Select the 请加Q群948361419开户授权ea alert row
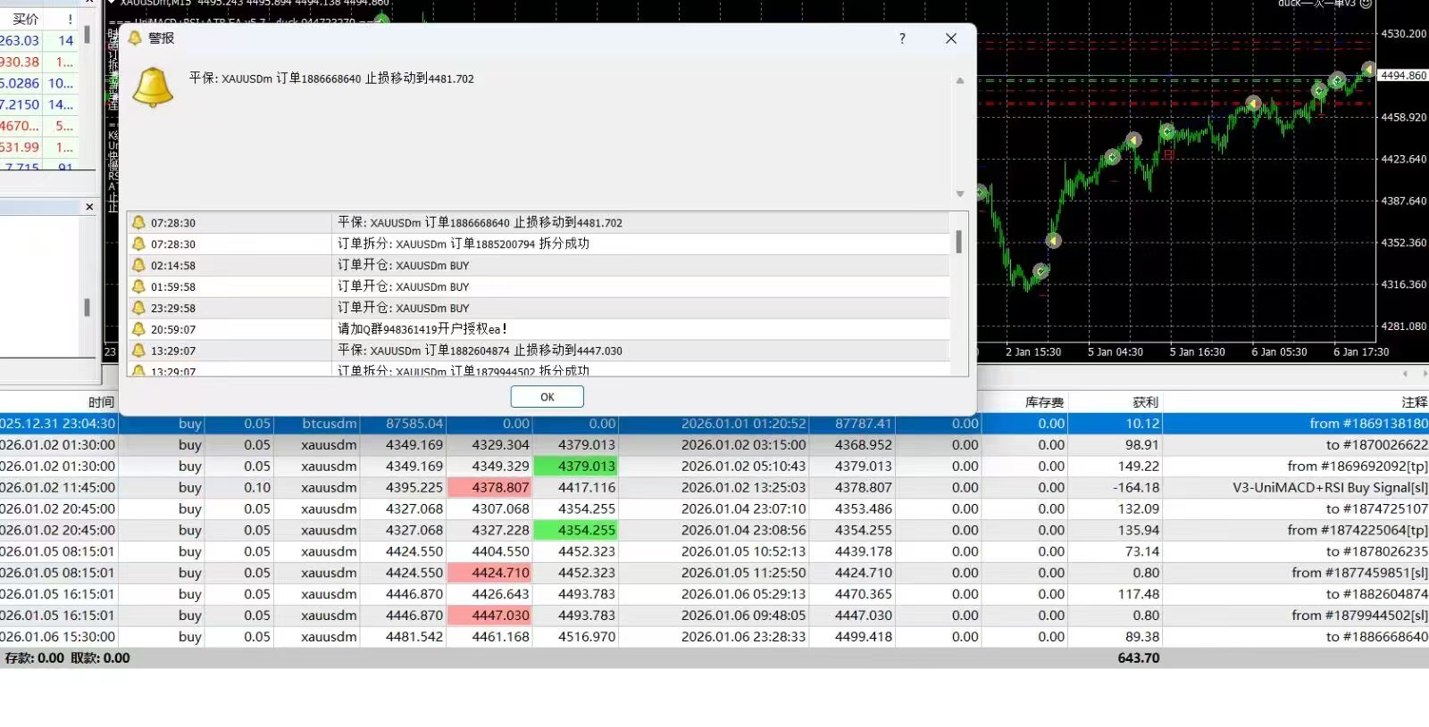Viewport: 1429px width, 727px height. tap(539, 329)
